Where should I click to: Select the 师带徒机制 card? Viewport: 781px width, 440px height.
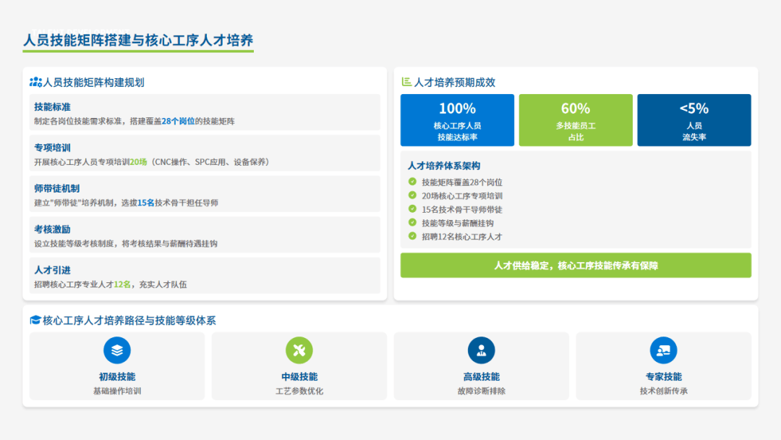[x=205, y=195]
